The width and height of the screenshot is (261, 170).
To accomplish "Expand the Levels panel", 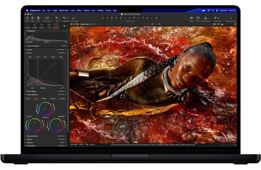I will click(x=25, y=50).
